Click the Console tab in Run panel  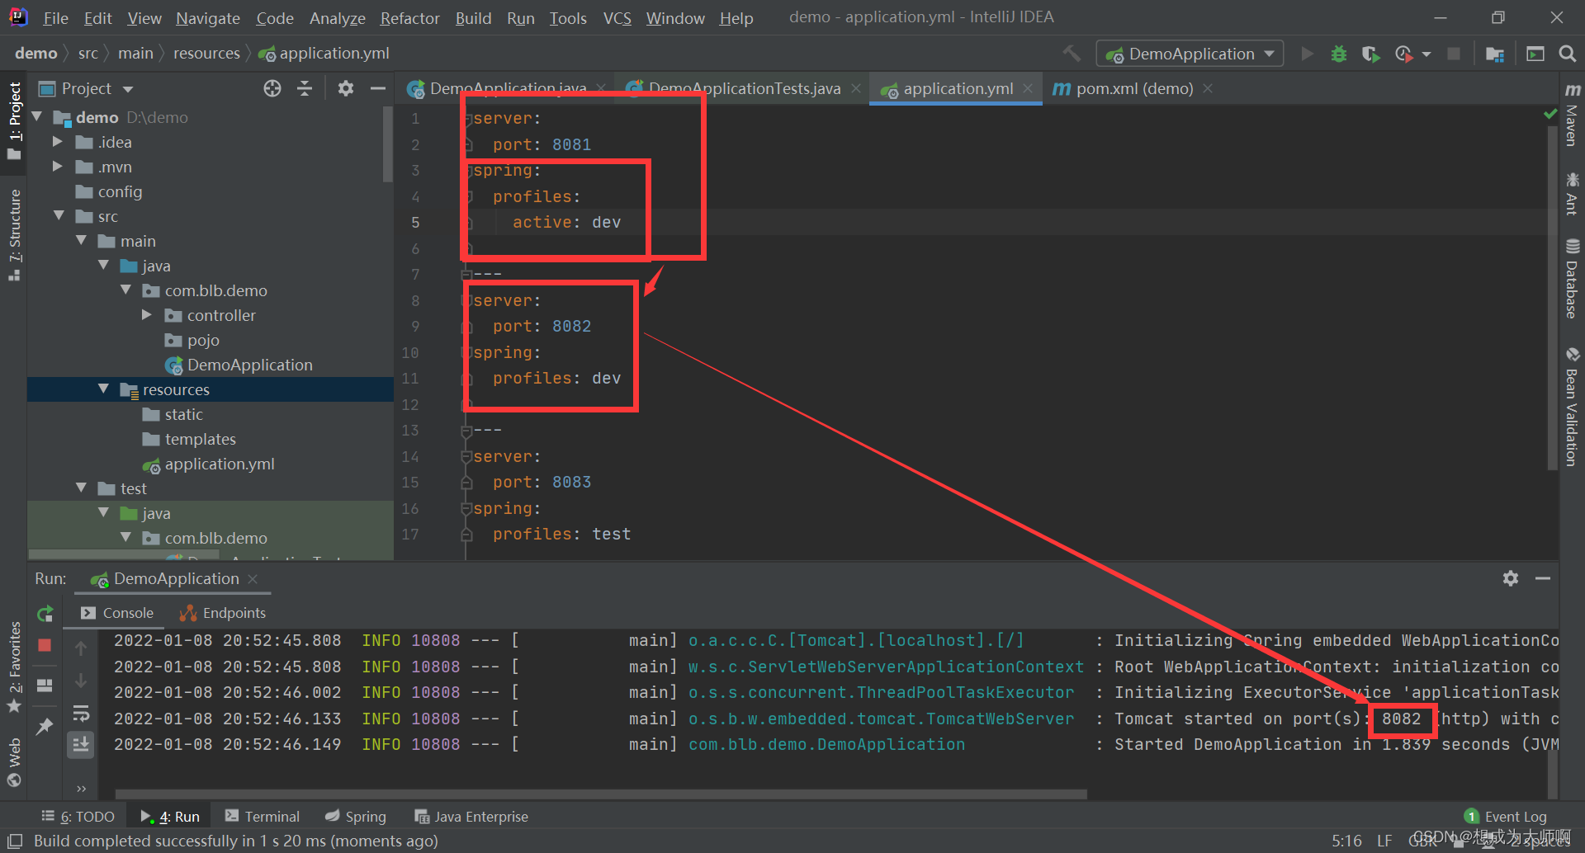point(117,613)
